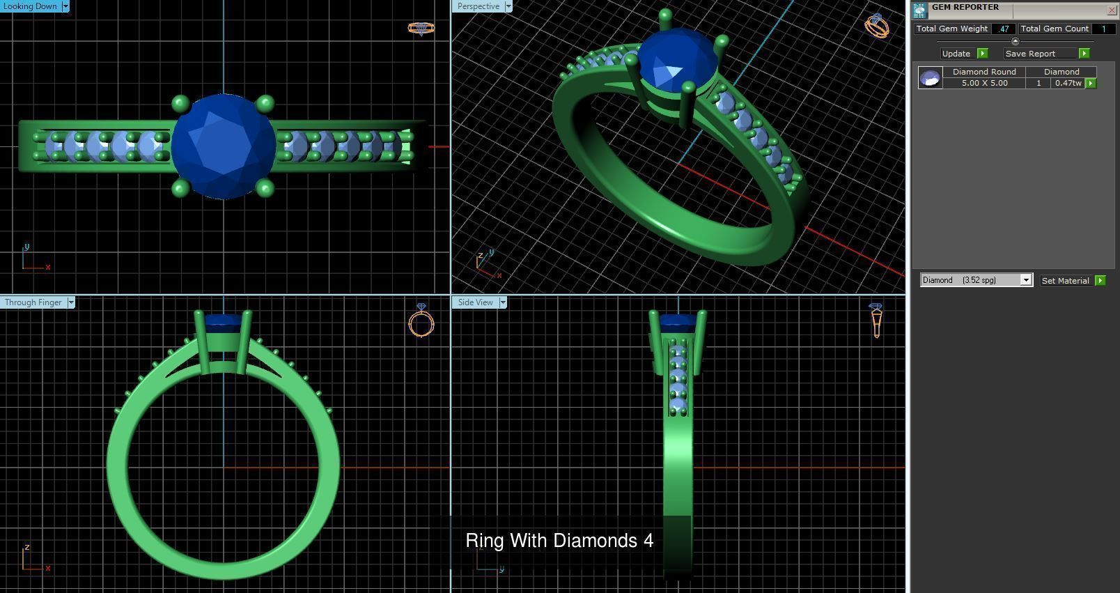Click the Looking Down ring orientation icon
This screenshot has height=593, width=1120.
click(421, 29)
